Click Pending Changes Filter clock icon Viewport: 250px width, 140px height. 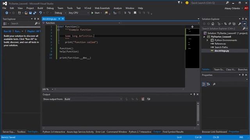point(219,24)
